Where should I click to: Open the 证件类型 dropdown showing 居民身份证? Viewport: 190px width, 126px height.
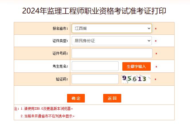pos(111,41)
